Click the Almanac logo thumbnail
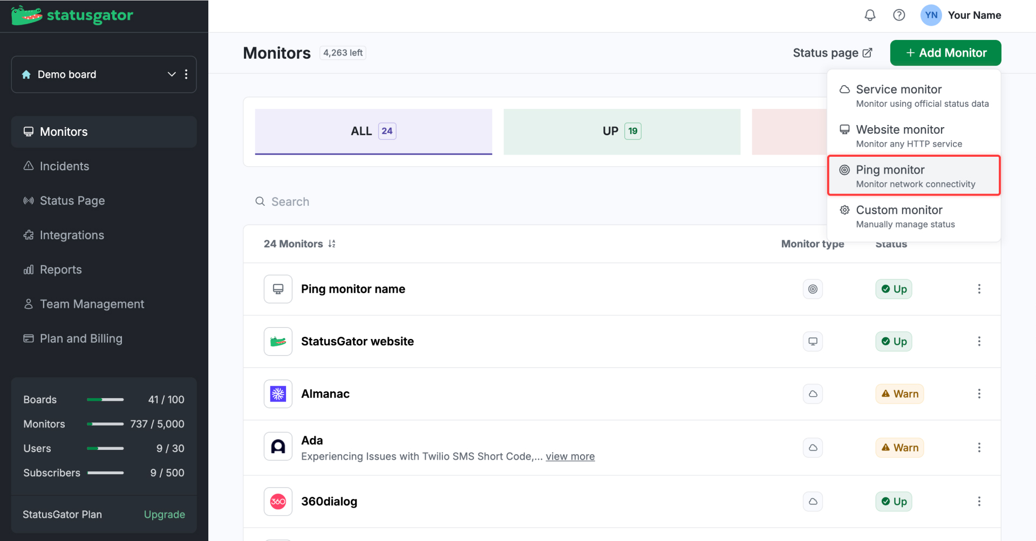1036x541 pixels. click(x=278, y=394)
